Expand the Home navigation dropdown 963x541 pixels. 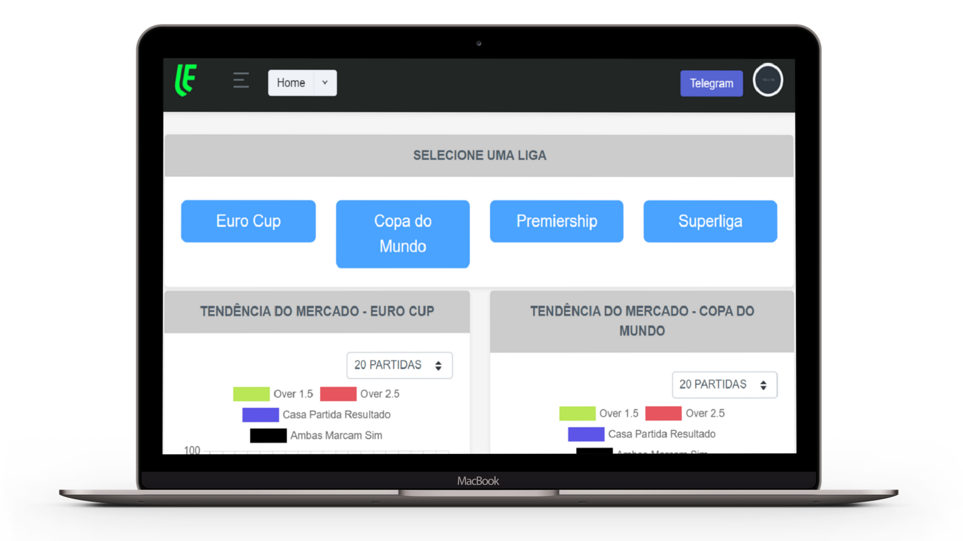[x=324, y=82]
